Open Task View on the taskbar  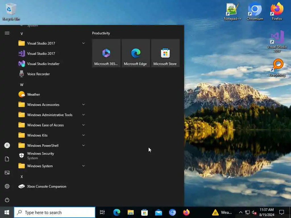pyautogui.click(x=102, y=212)
